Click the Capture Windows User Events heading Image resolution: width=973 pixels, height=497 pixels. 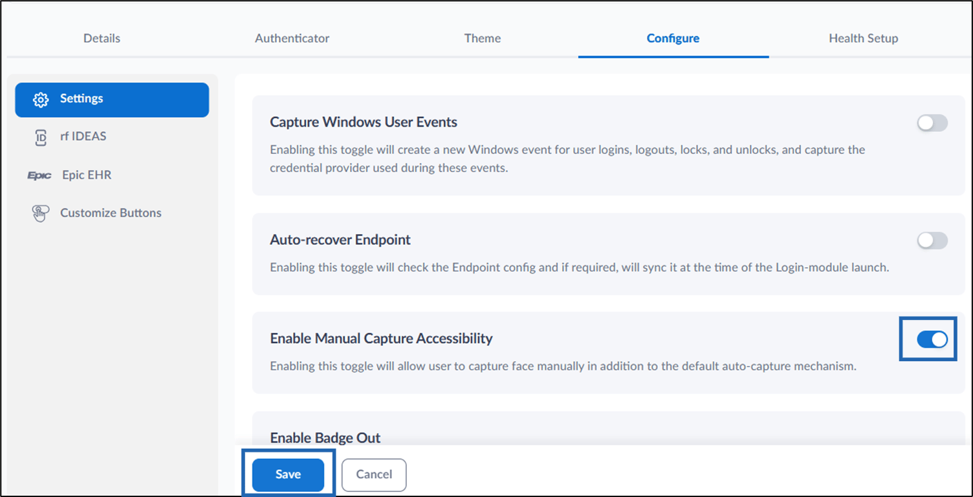(364, 122)
